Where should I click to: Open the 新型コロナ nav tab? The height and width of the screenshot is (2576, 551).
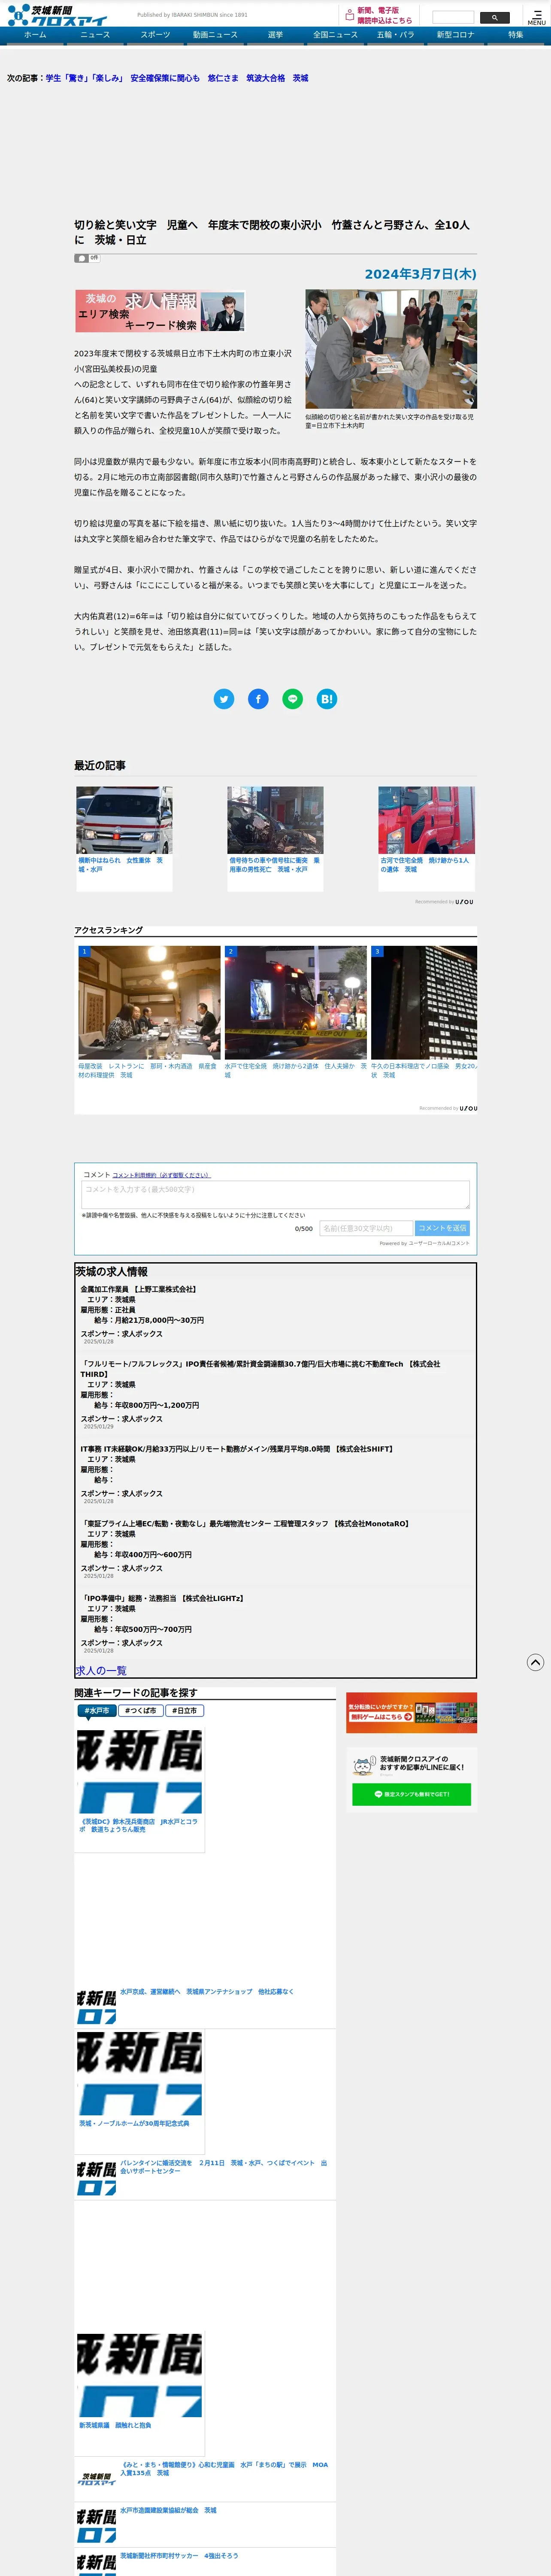(455, 35)
